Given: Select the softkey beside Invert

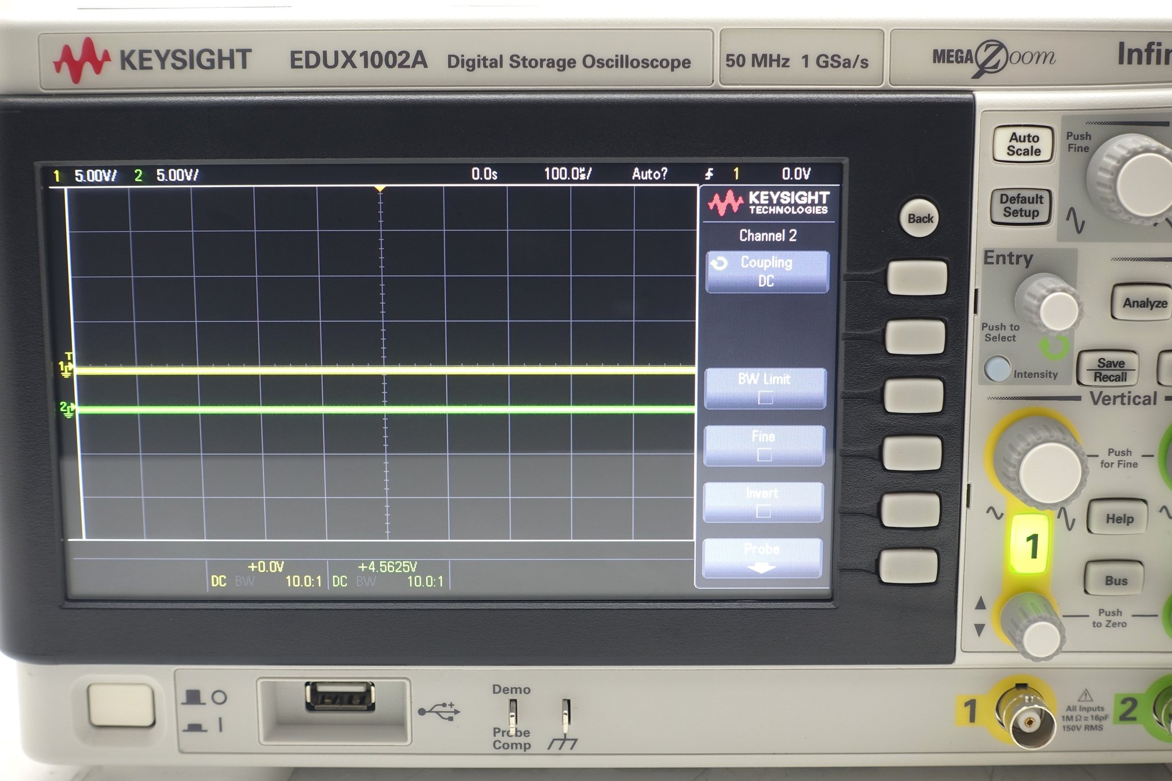Looking at the screenshot, I should 910,509.
